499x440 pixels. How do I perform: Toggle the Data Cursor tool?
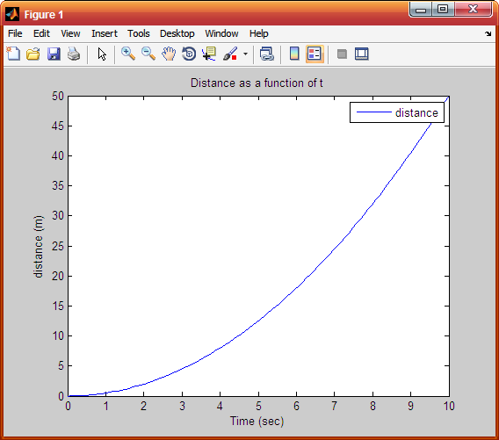pos(209,54)
